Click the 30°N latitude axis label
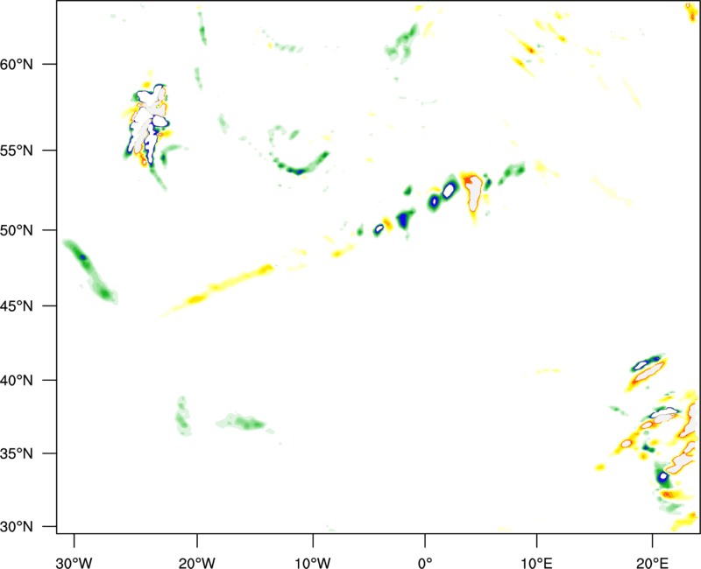The height and width of the screenshot is (569, 701). (x=16, y=527)
